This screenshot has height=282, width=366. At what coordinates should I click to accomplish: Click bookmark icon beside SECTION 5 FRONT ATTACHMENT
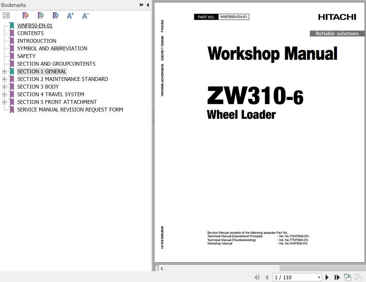12,102
